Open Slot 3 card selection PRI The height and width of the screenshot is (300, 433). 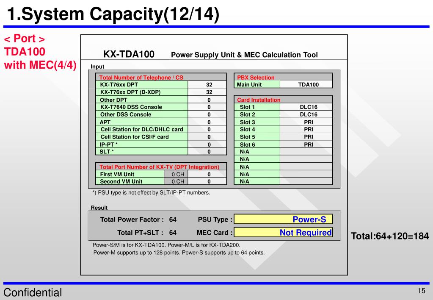click(x=306, y=122)
